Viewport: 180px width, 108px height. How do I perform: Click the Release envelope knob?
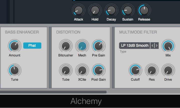pos(144,10)
